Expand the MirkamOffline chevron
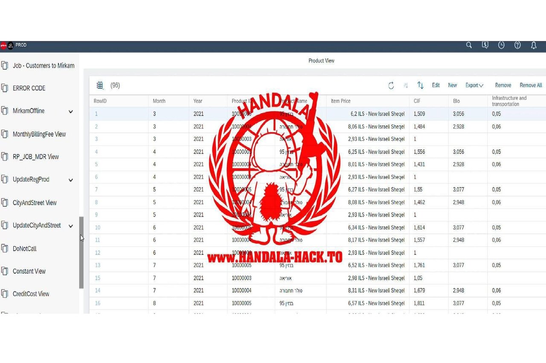Image resolution: width=546 pixels, height=363 pixels. coord(71,111)
